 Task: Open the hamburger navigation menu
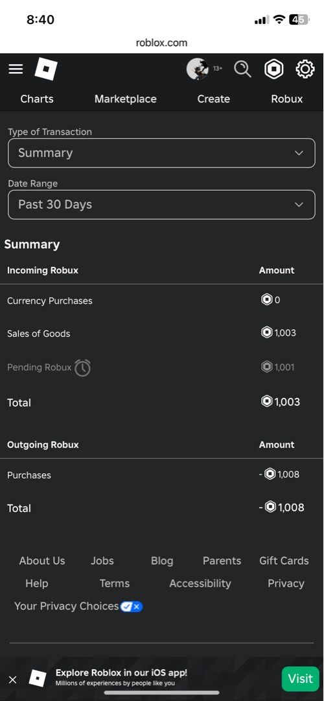[x=16, y=69]
